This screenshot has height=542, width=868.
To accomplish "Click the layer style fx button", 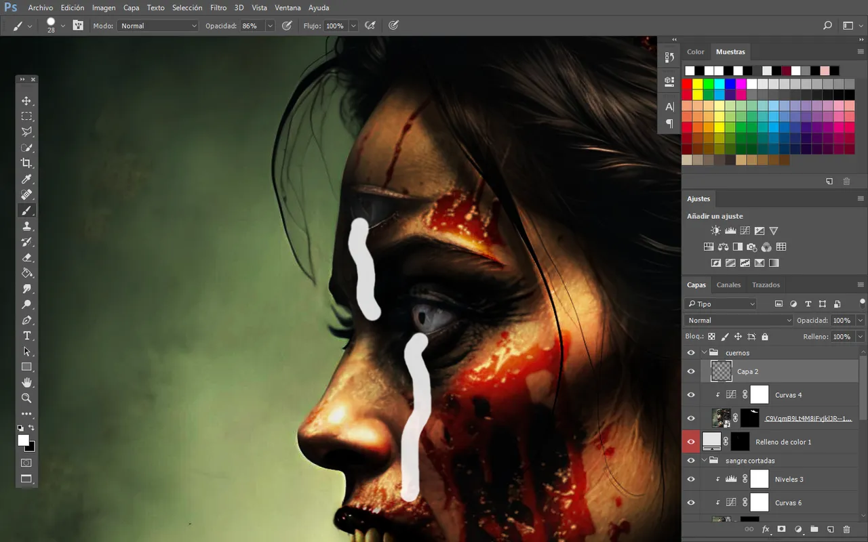I will tap(766, 529).
